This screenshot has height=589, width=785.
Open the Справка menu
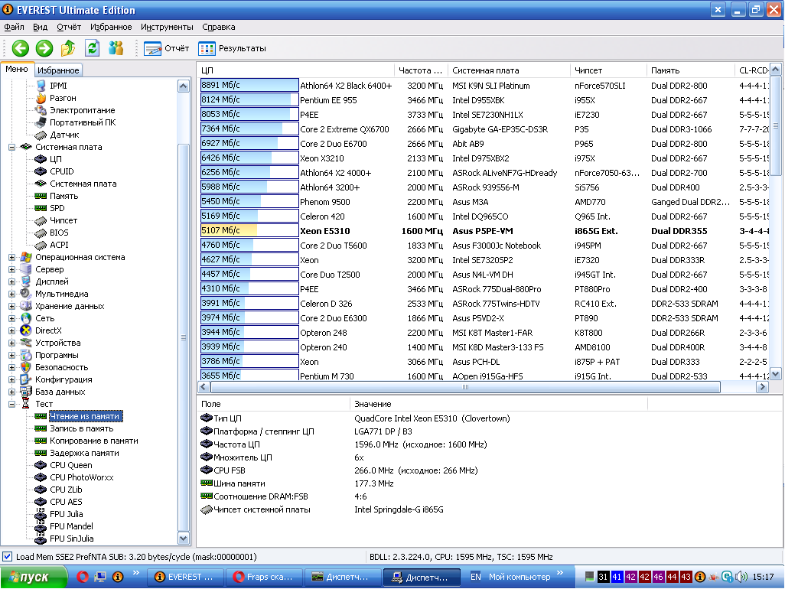point(218,27)
